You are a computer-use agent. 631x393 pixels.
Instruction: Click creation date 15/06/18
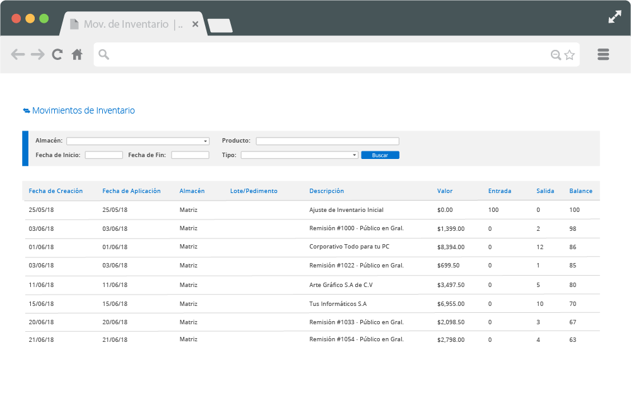click(41, 304)
